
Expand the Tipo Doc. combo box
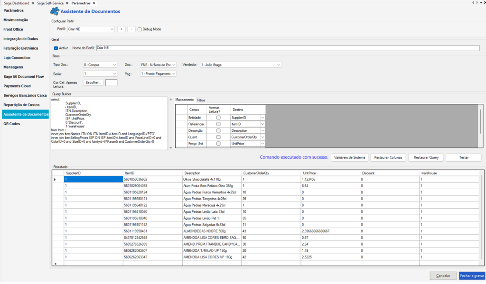point(115,64)
